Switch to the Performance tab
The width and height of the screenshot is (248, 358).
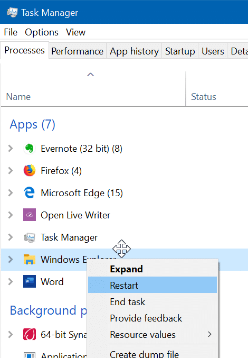coord(77,51)
